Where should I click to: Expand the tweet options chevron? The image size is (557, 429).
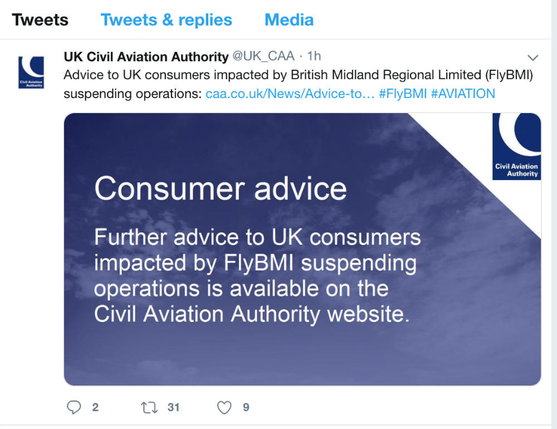533,57
